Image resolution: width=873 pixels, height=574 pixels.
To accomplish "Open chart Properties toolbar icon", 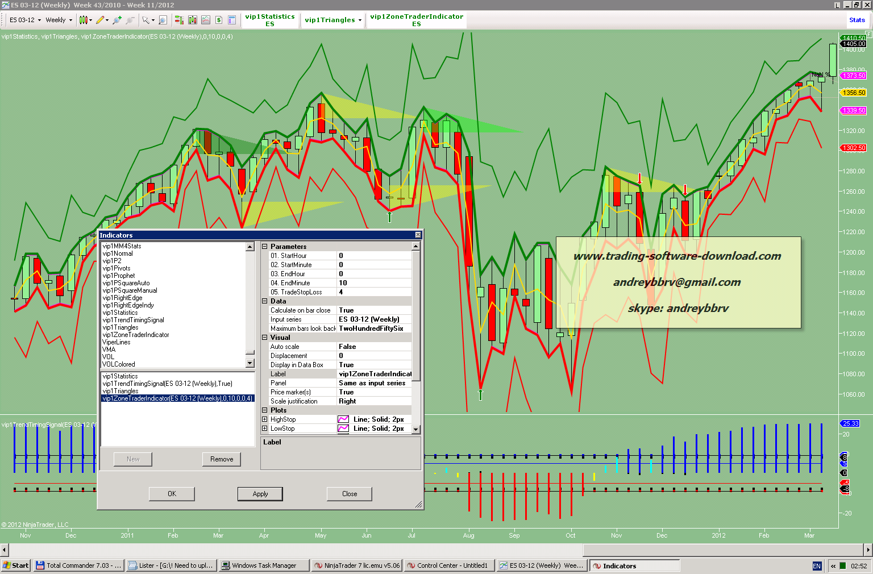I will coord(232,20).
